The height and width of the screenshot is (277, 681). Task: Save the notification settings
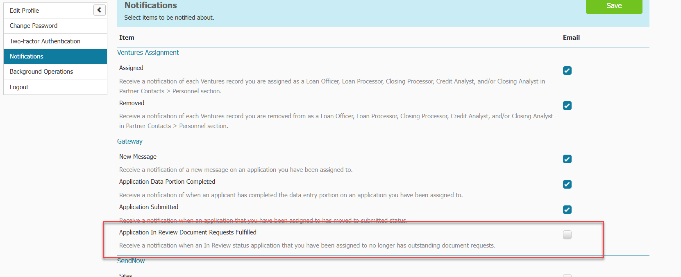coord(613,6)
